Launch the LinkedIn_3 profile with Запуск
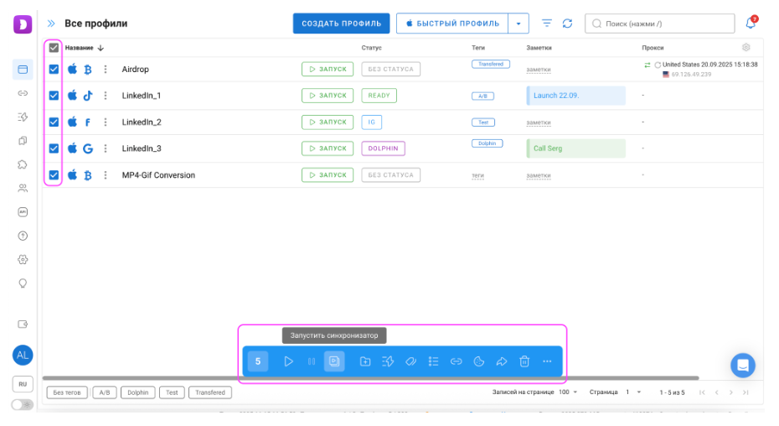 tap(328, 148)
